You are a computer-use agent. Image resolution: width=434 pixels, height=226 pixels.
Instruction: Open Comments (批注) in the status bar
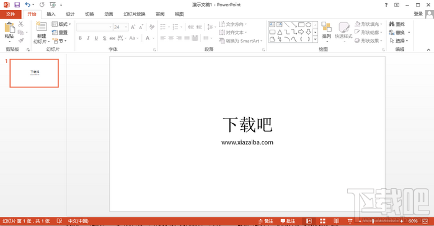(x=288, y=221)
